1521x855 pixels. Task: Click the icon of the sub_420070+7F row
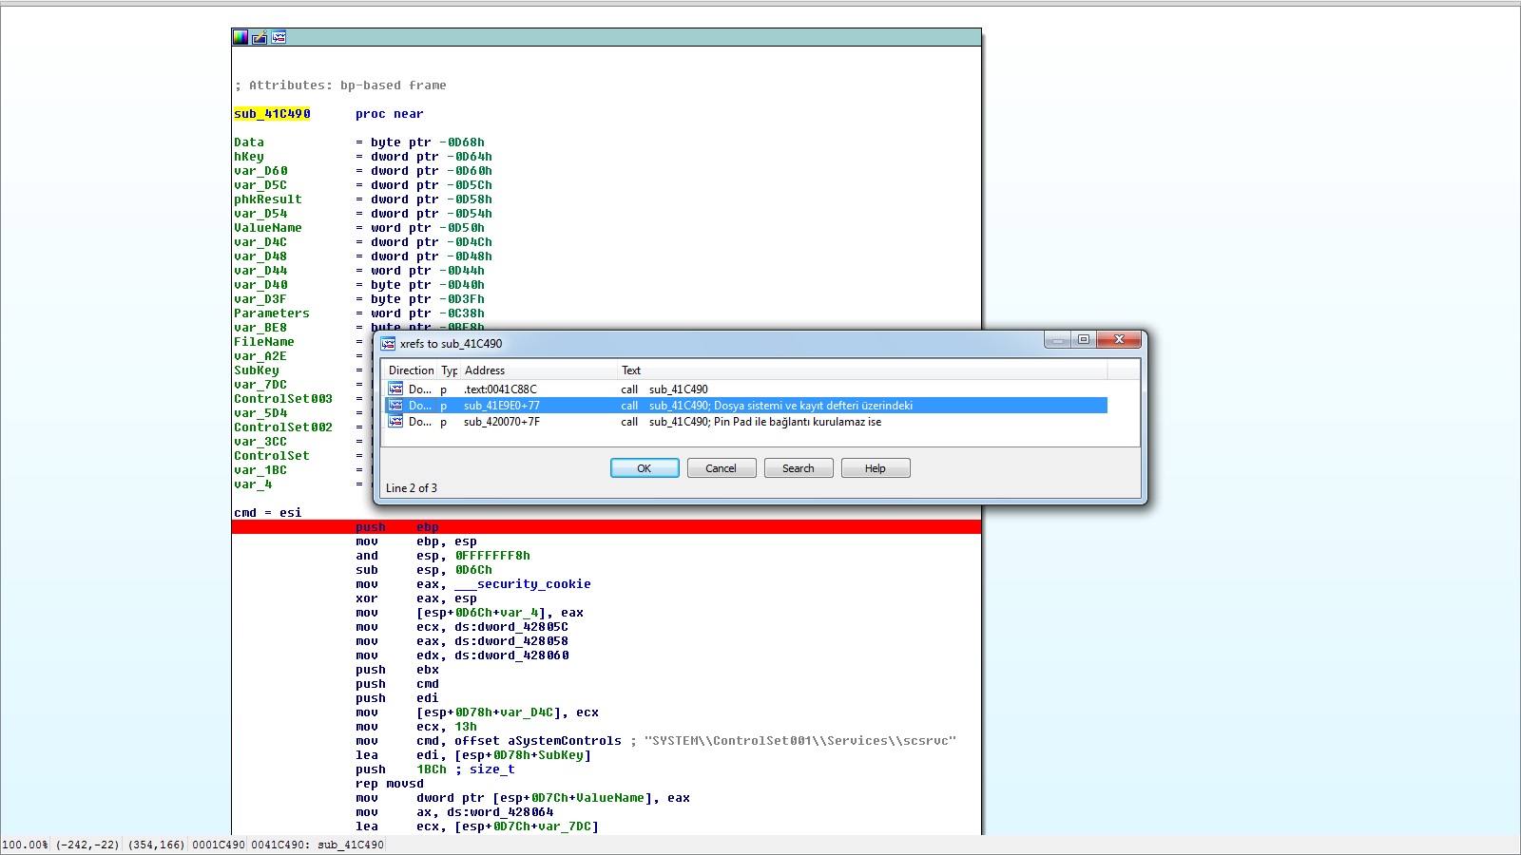(x=395, y=422)
